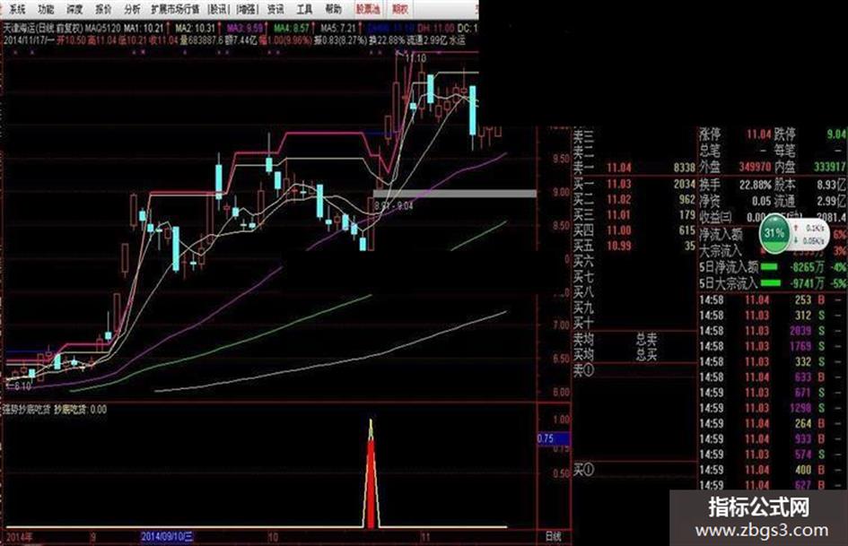
Task: Click the 外盘 value 349970
Action: (x=755, y=168)
